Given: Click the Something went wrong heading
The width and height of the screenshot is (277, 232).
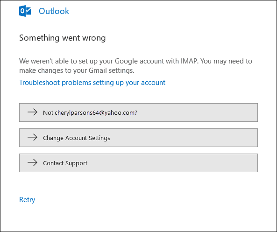Looking at the screenshot, I should coord(63,38).
